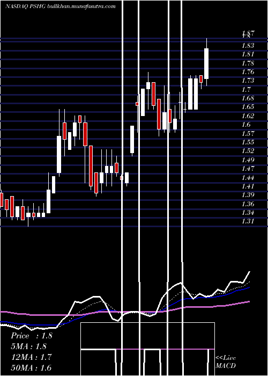Viewport: 268px width, 376px height.
Task: Click the pink 50MA line at its right end
Action: click(248, 302)
